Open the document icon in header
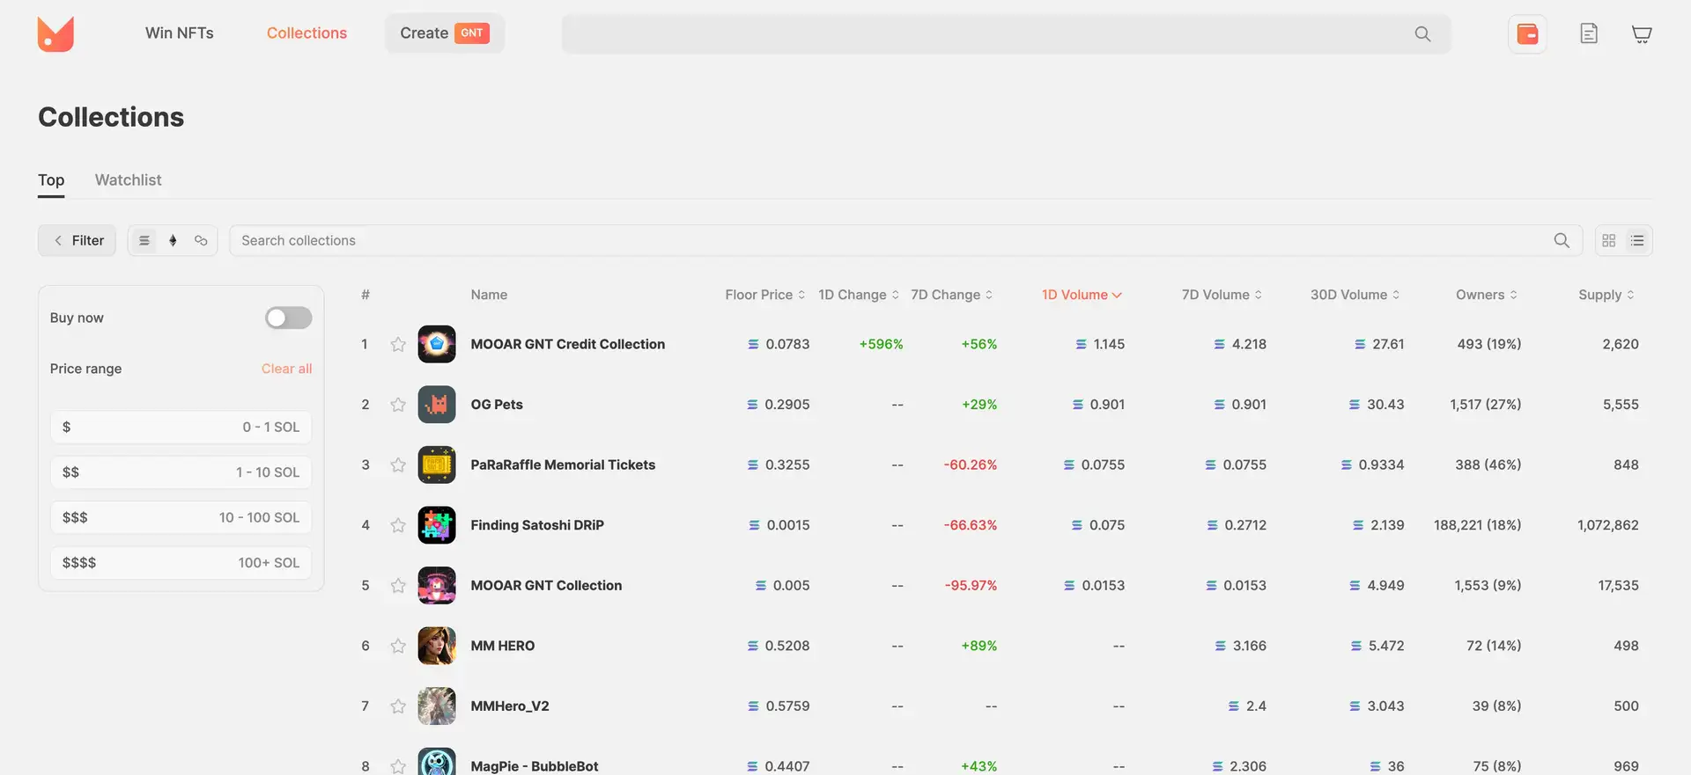Viewport: 1691px width, 775px height. click(1588, 34)
